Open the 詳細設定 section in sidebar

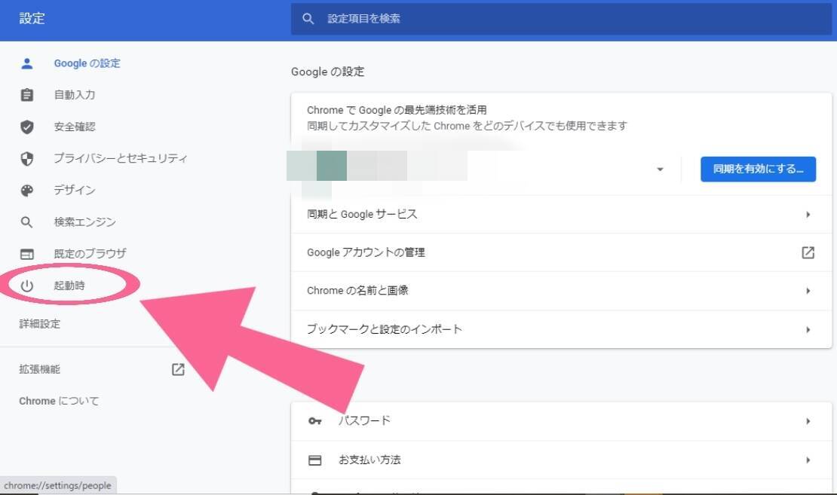[x=40, y=324]
